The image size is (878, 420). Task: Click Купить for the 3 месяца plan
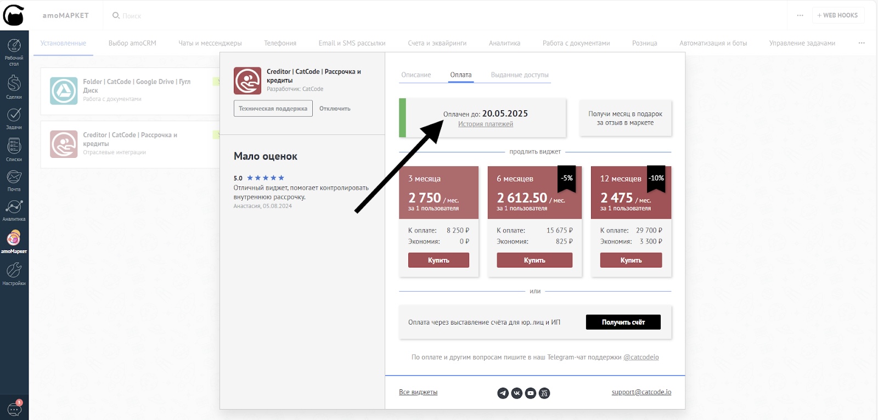[x=438, y=260]
